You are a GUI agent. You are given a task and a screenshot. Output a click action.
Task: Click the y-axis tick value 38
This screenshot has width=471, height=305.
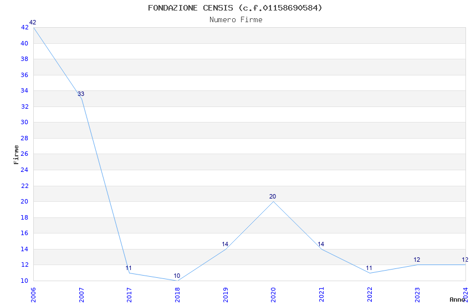point(24,59)
